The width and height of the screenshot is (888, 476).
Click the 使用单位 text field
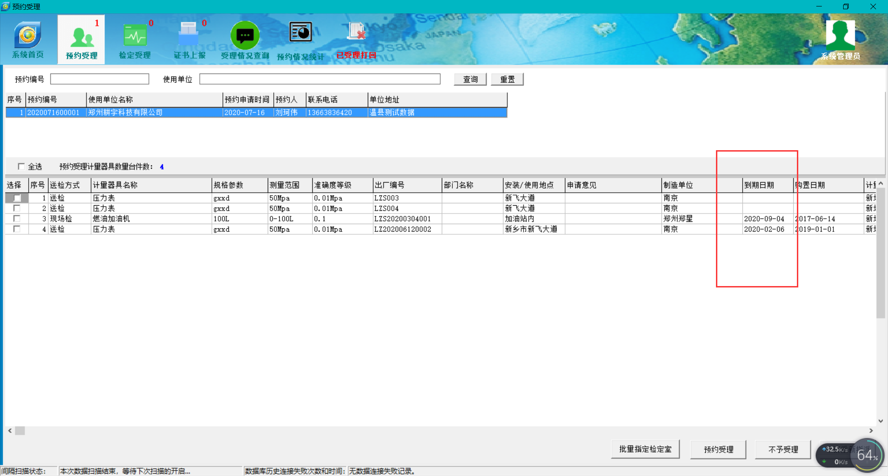(320, 79)
